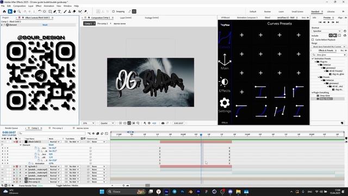Jump to last frame in Preview panel
The image size is (348, 196).
coord(337,22)
